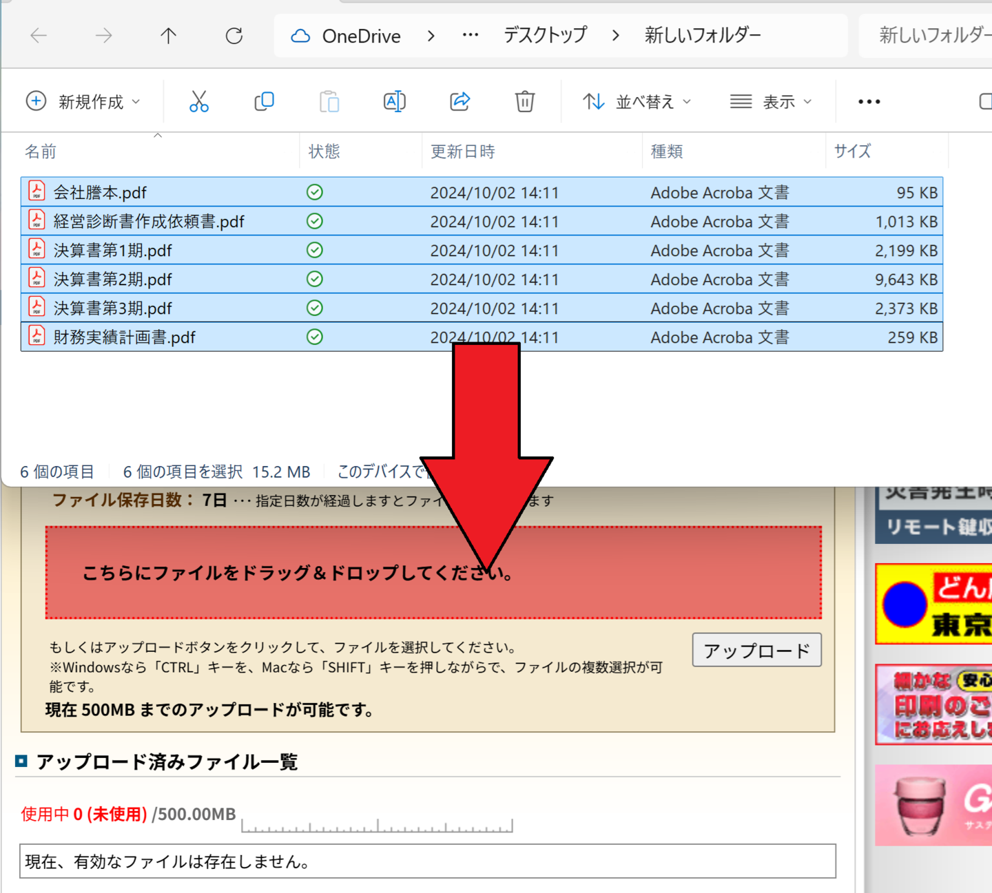This screenshot has height=893, width=992.
Task: Click the OneDrive cloud breadcrumb
Action: [347, 36]
